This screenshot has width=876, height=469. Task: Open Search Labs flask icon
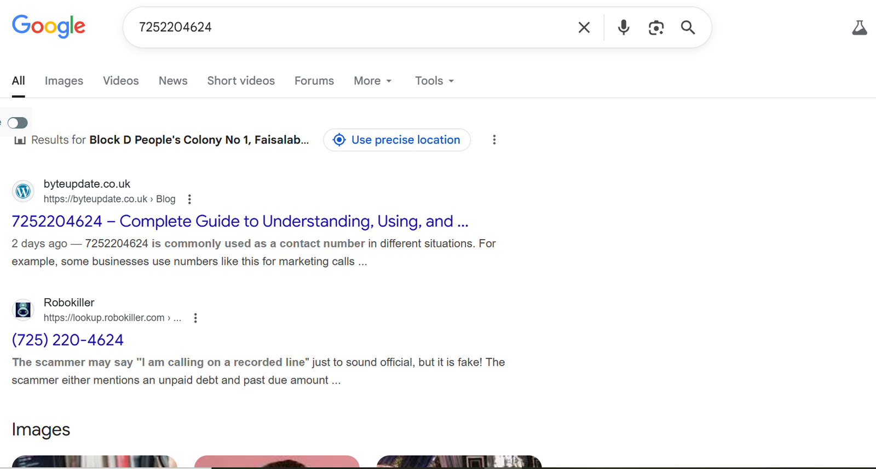(x=860, y=27)
